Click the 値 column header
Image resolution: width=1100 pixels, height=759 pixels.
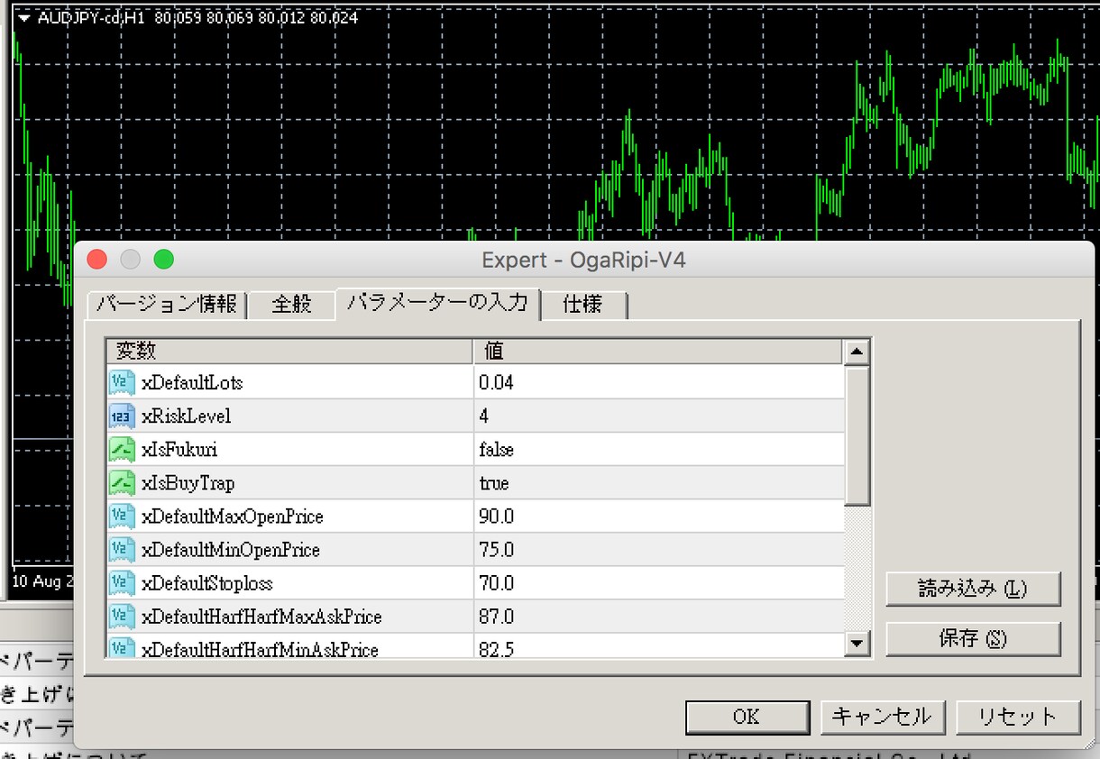[659, 351]
